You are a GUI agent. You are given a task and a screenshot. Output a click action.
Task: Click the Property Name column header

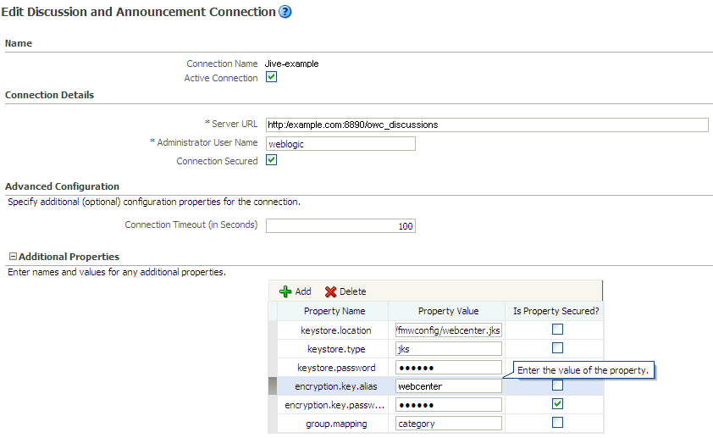334,311
